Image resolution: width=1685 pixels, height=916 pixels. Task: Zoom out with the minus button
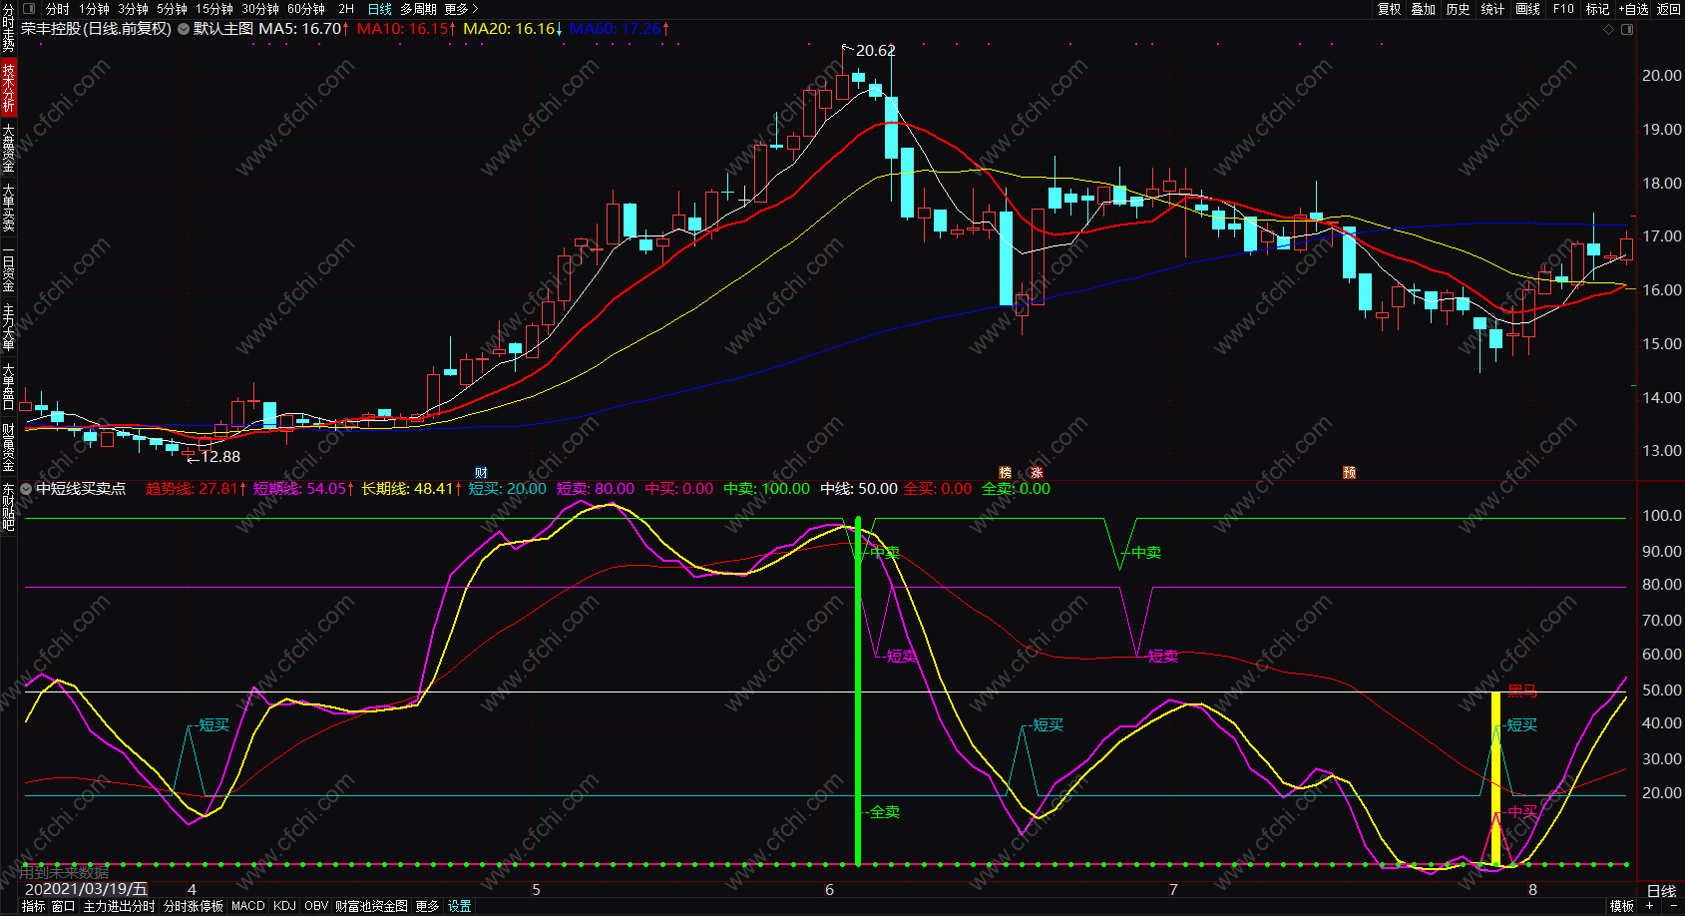[x=1673, y=906]
